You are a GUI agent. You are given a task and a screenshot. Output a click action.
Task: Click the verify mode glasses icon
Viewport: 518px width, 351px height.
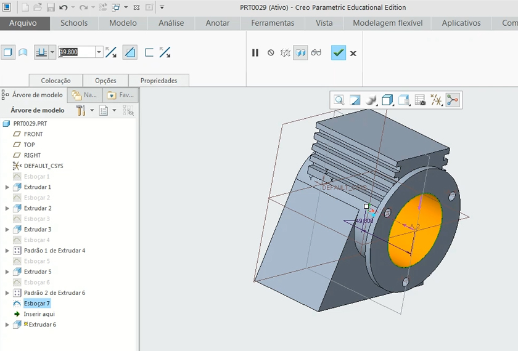pyautogui.click(x=316, y=53)
